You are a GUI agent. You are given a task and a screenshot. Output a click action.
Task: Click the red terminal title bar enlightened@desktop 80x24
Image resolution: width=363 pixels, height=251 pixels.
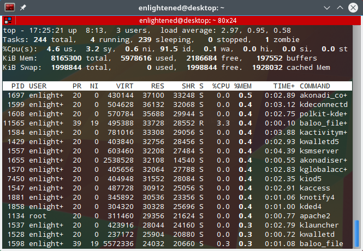pos(188,21)
